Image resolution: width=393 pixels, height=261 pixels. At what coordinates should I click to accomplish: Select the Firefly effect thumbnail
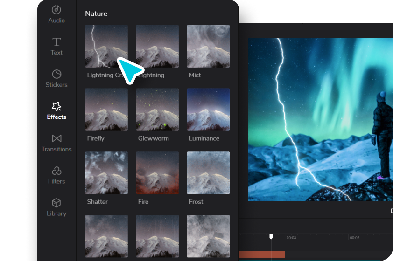click(106, 110)
